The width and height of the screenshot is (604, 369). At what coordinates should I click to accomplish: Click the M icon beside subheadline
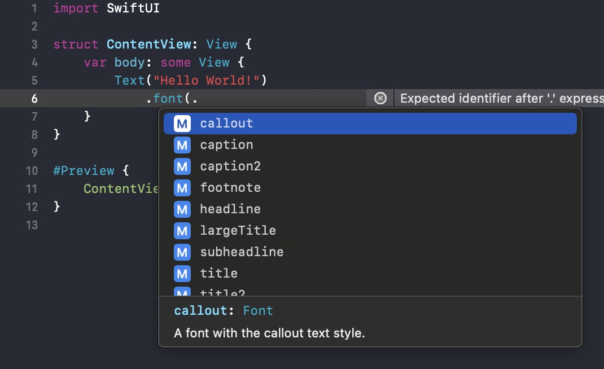[x=182, y=252]
